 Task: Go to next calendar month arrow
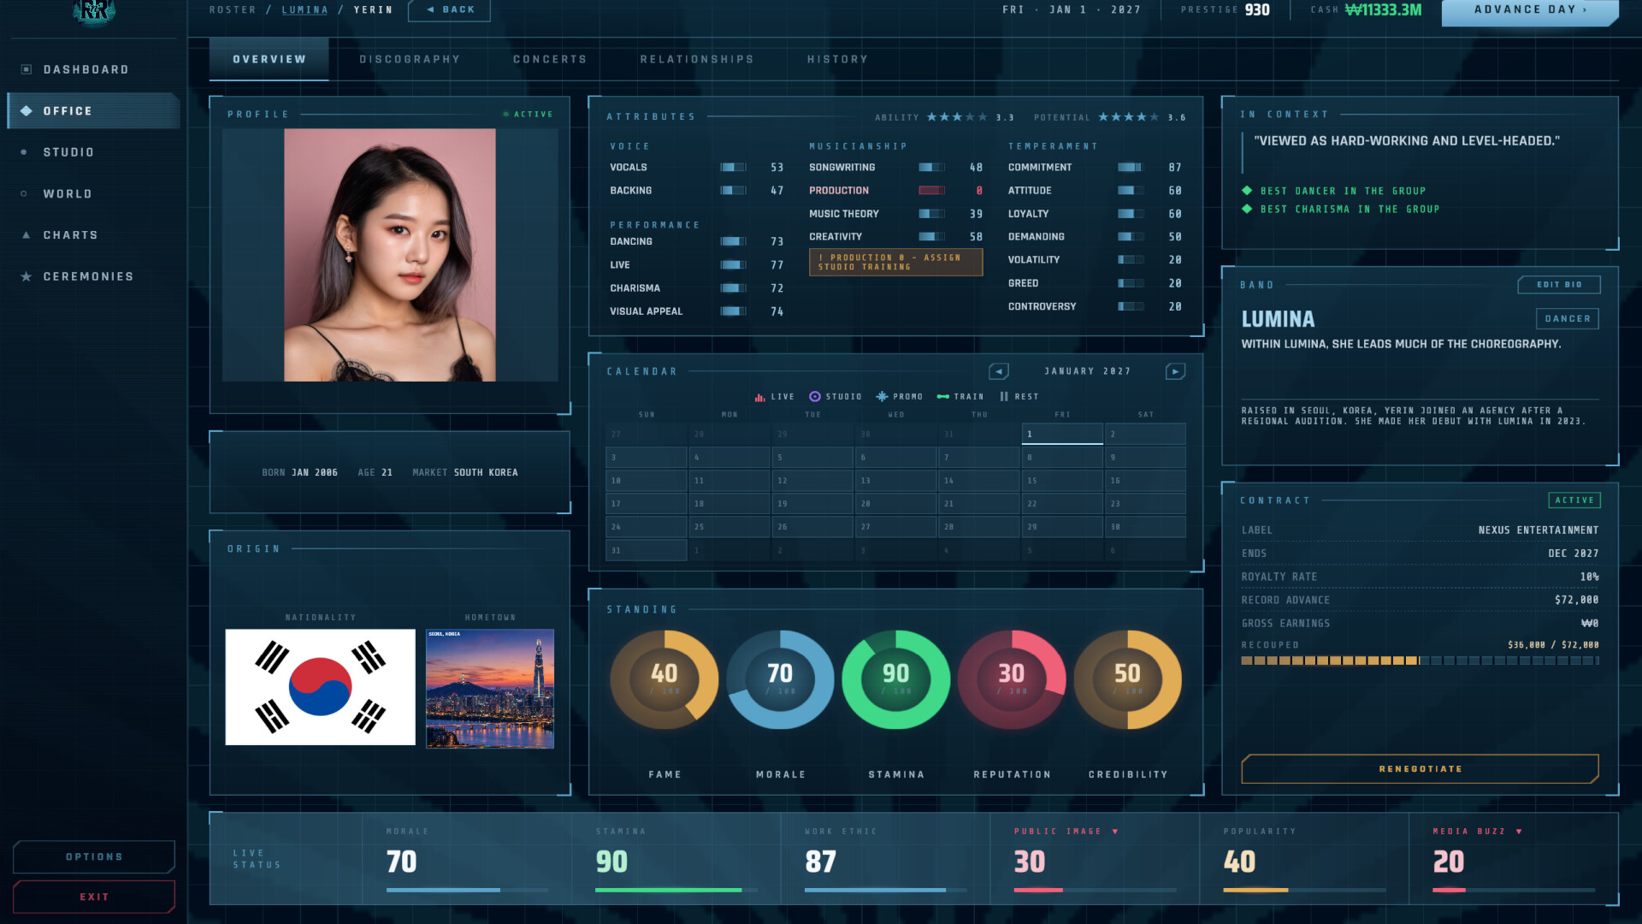coord(1175,371)
